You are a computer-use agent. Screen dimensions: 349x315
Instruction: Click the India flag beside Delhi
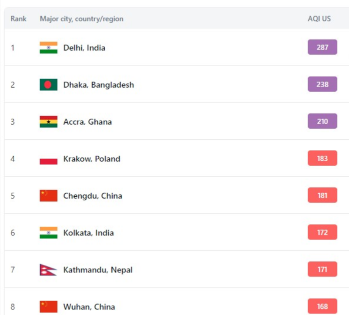(x=48, y=48)
